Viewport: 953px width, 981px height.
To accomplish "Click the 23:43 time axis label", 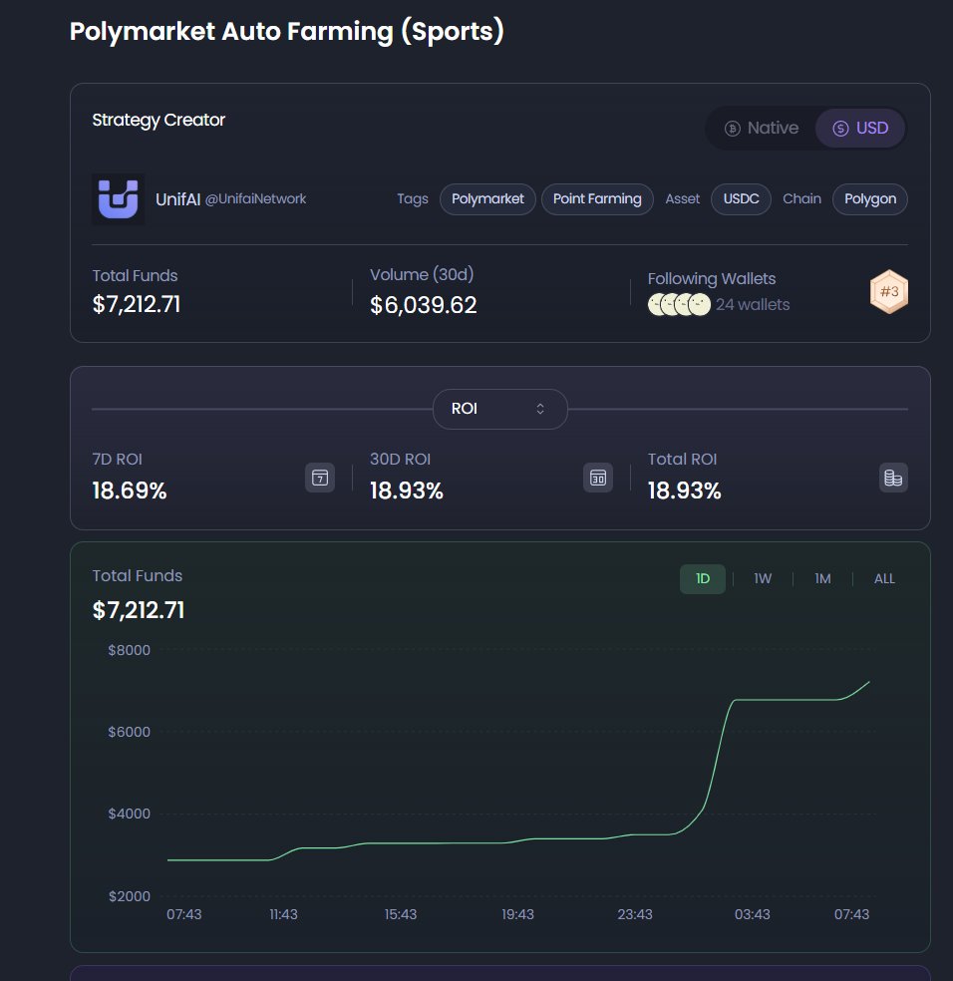I will pyautogui.click(x=635, y=914).
